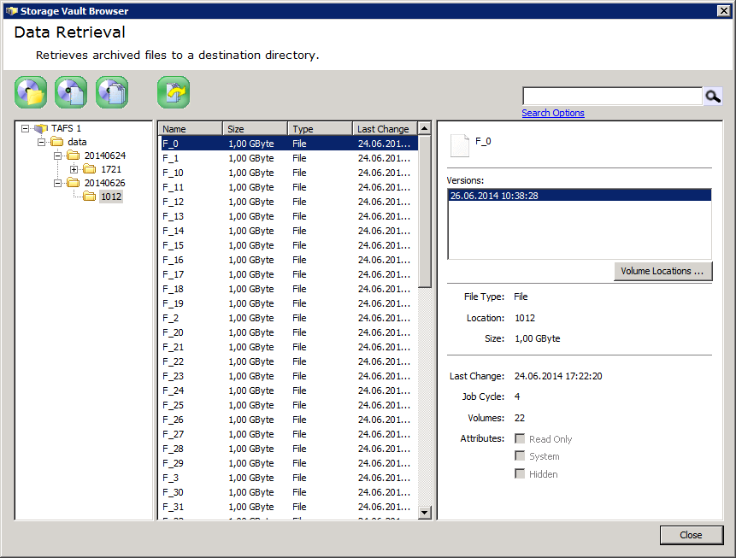Select the F_15 file row
This screenshot has height=558, width=736.
(288, 245)
